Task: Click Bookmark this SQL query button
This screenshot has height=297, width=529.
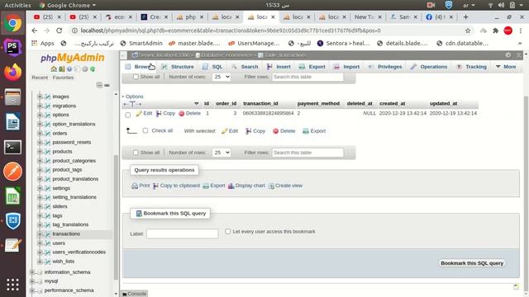Action: coord(472,263)
